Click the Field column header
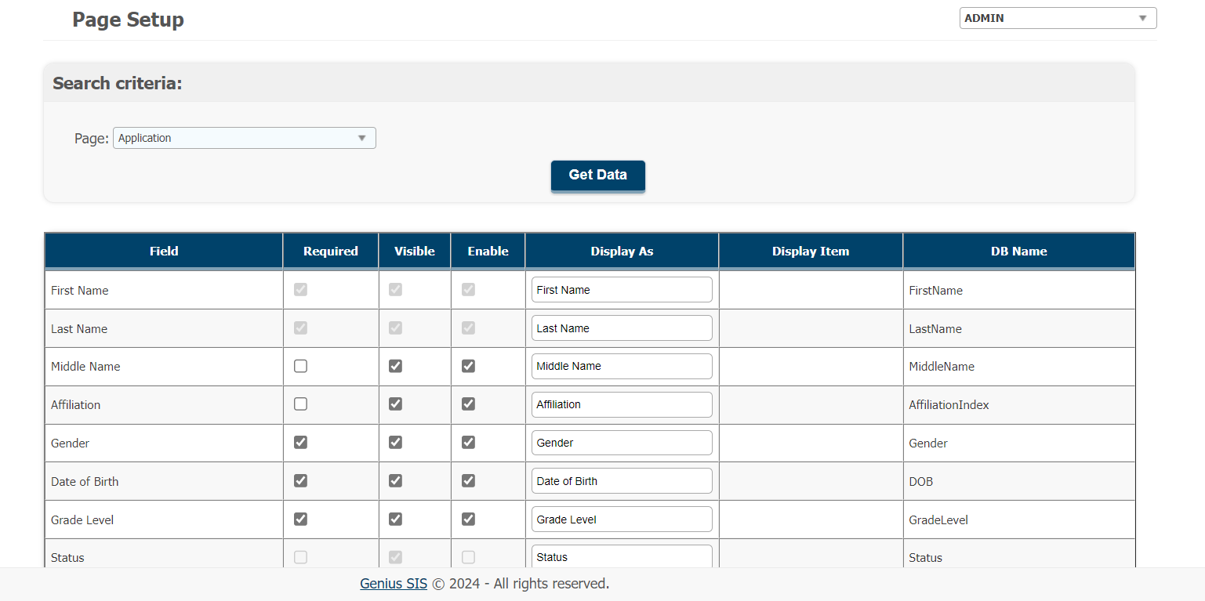This screenshot has width=1205, height=601. pyautogui.click(x=163, y=251)
